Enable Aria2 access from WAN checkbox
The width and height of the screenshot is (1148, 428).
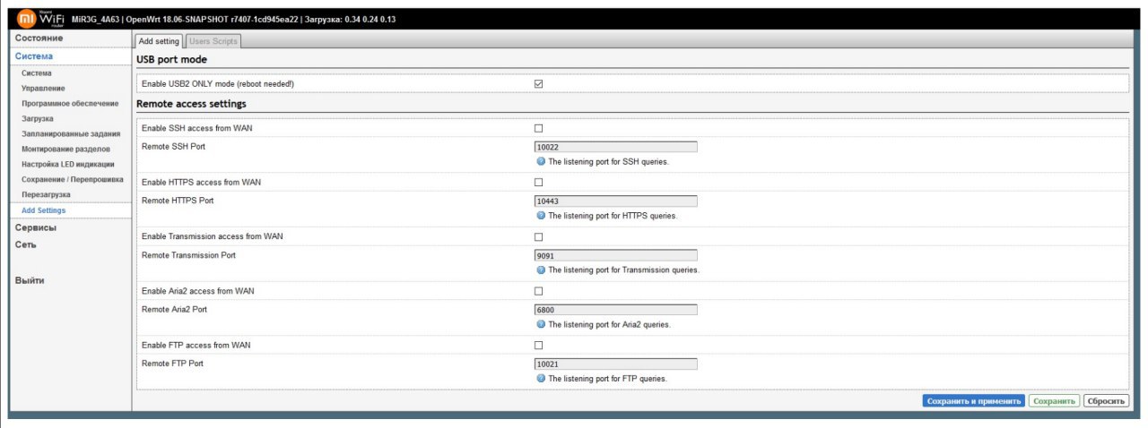(x=539, y=291)
